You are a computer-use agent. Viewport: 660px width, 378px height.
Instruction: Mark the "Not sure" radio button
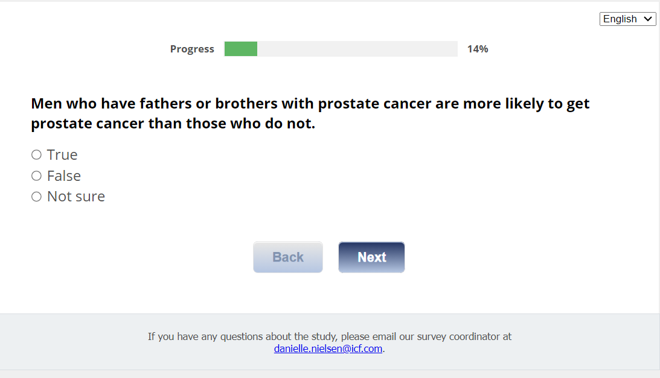(x=36, y=197)
